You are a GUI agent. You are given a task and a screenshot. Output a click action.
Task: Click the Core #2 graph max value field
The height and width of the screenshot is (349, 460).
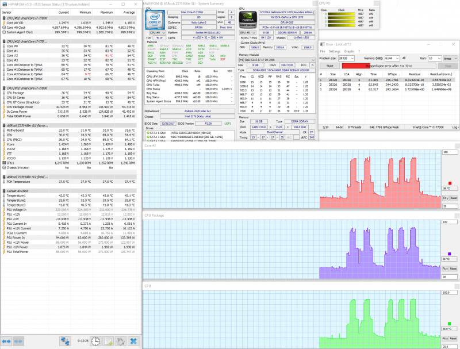(450, 152)
